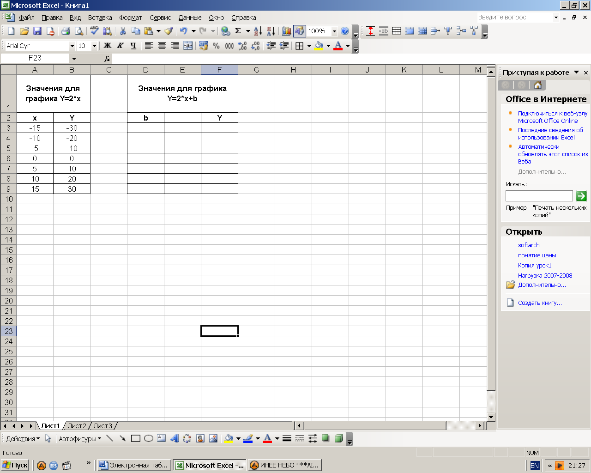Click the Copy icon
The width and height of the screenshot is (591, 473).
pos(136,31)
